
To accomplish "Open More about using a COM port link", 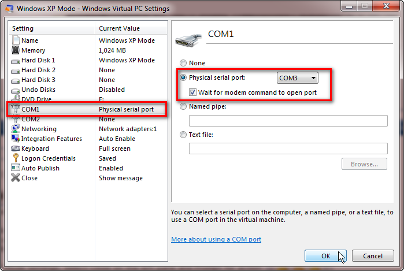I will pos(216,239).
